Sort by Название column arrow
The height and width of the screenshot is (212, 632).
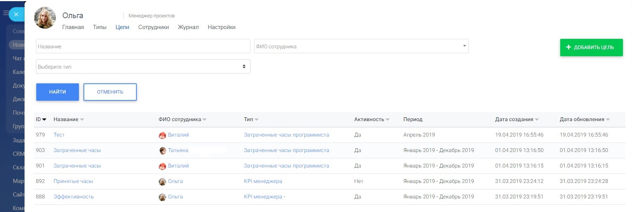[x=82, y=120]
